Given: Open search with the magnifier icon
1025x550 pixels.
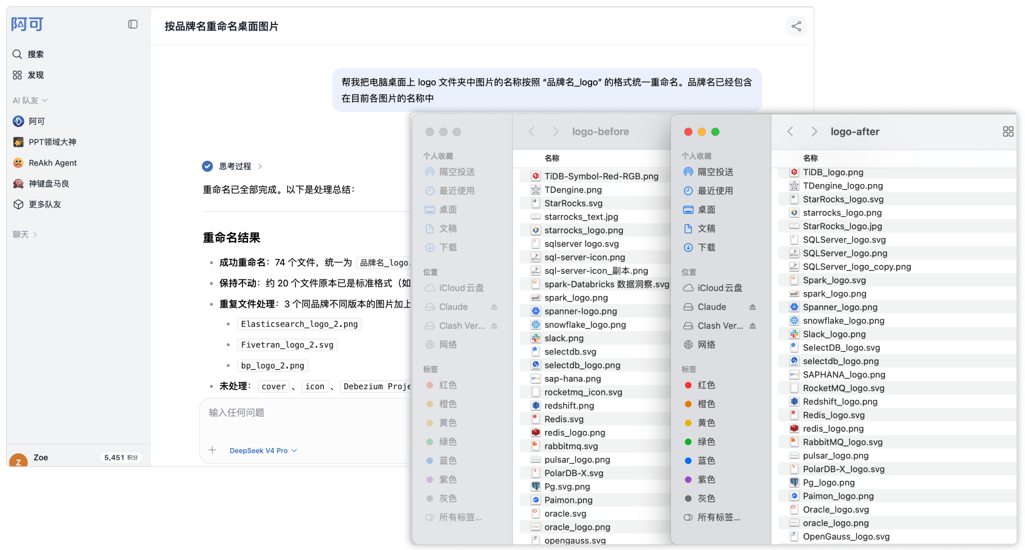Looking at the screenshot, I should [17, 54].
